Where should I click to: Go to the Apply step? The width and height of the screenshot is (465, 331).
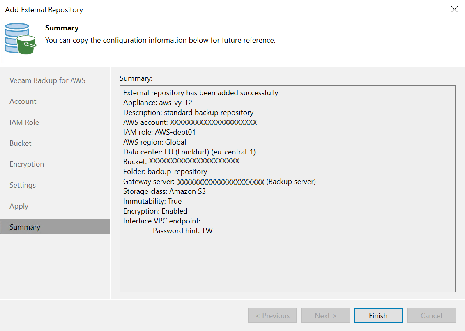[19, 206]
